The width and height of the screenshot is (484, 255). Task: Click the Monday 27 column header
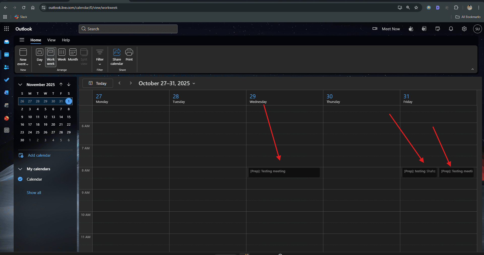131,98
